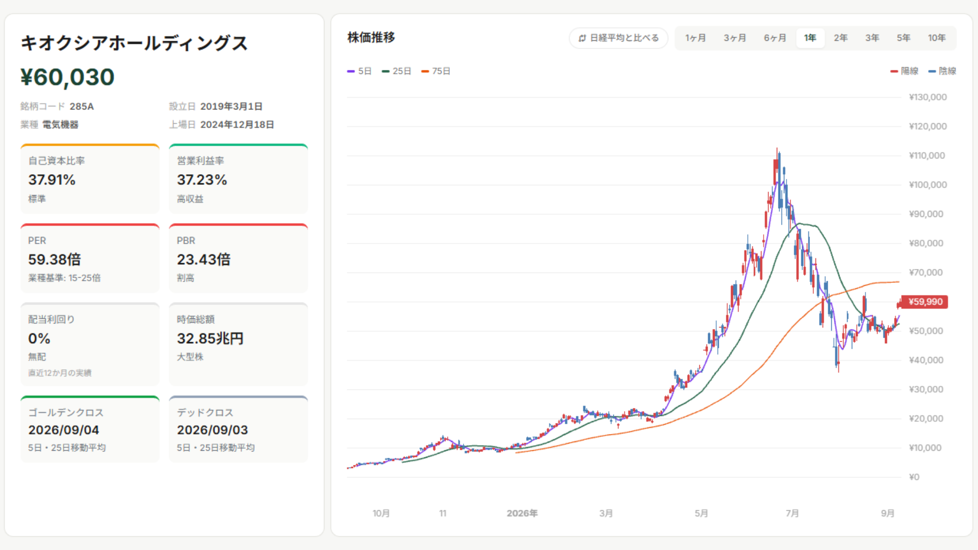The image size is (978, 550).
Task: Click the PER 59.38倍 card
Action: click(x=90, y=258)
